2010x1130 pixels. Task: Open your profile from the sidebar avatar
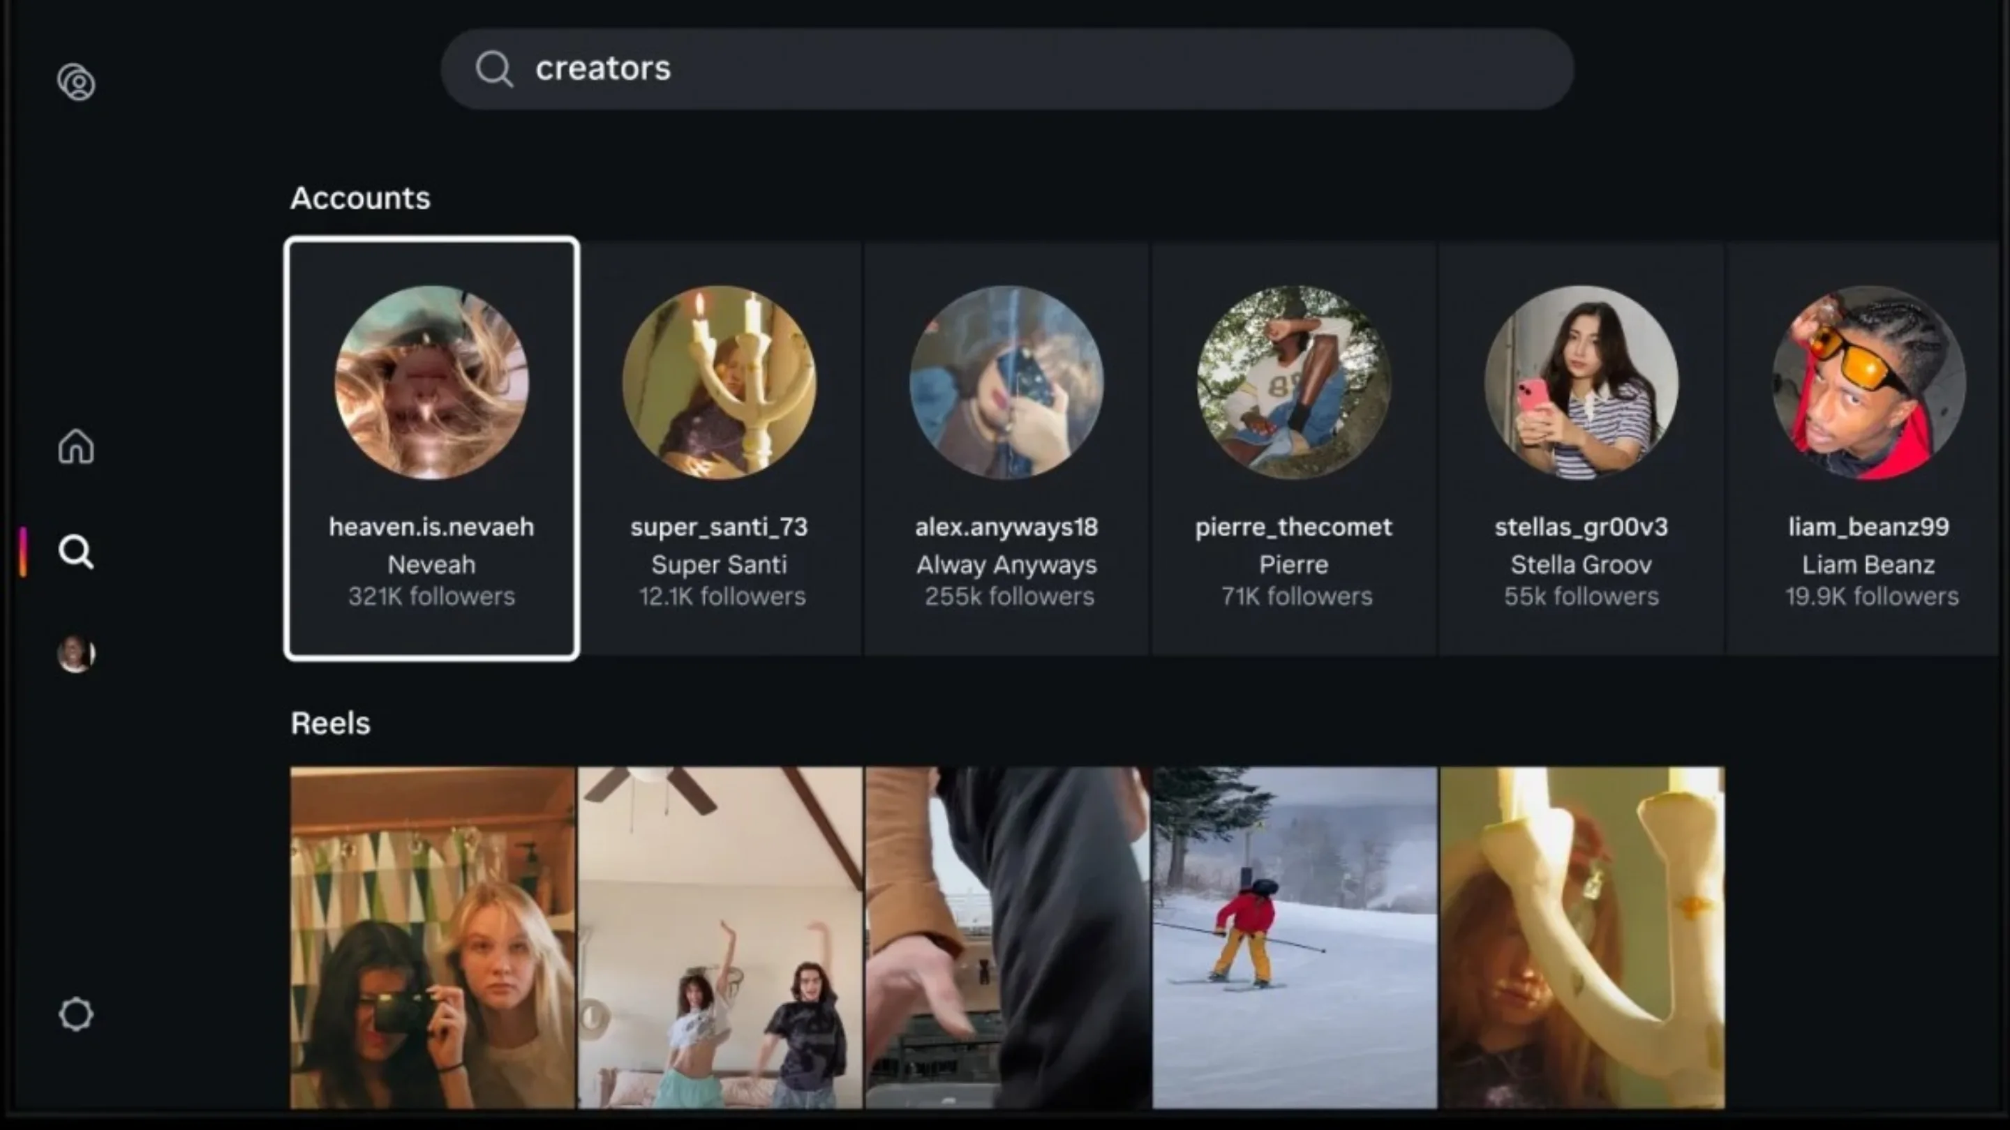coord(75,653)
